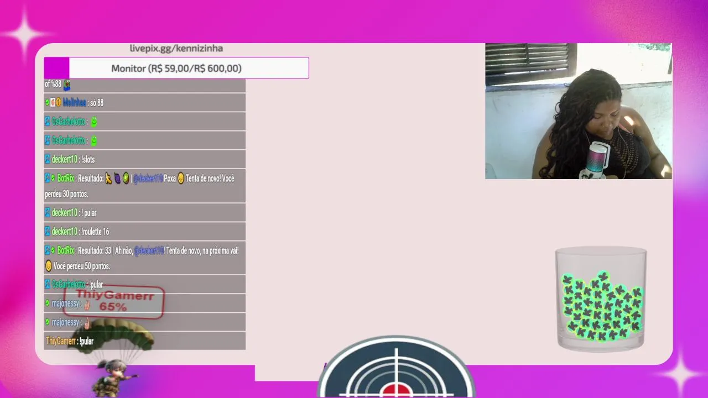
Task: Click the 'OsGarbelotto : !pular' chat message
Action: (x=144, y=284)
